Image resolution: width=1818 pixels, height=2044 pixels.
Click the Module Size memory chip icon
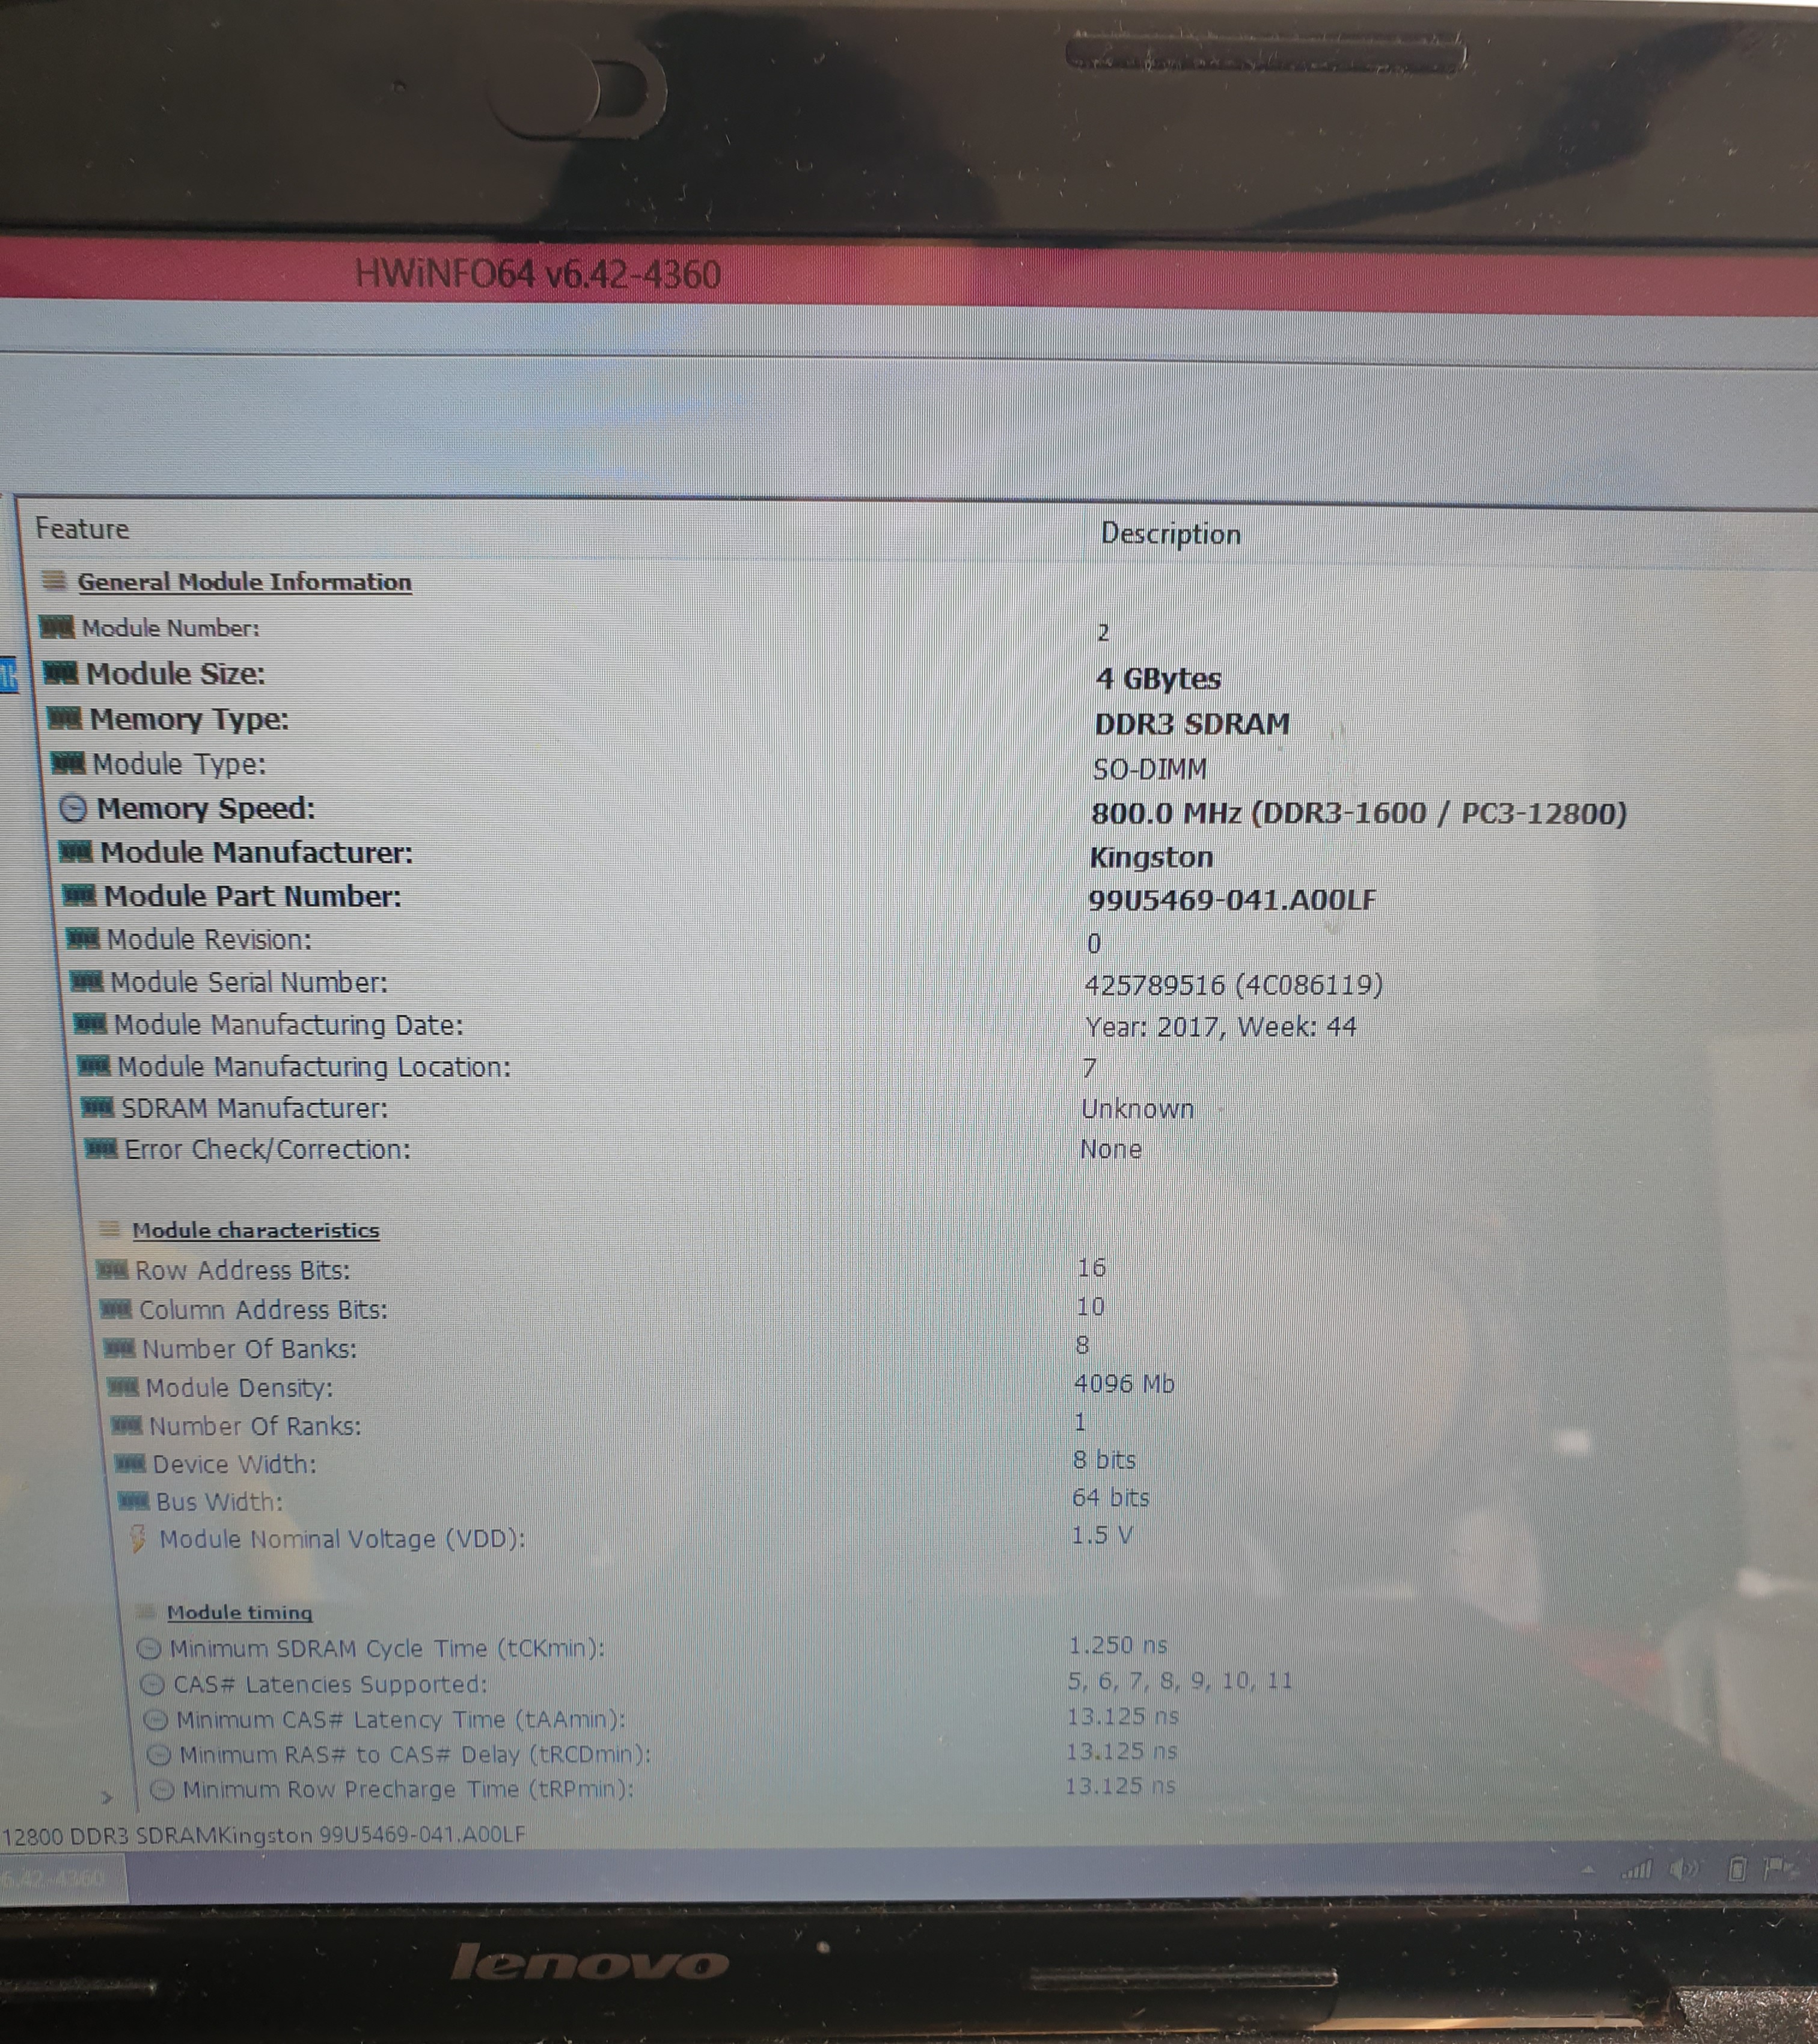(x=60, y=674)
